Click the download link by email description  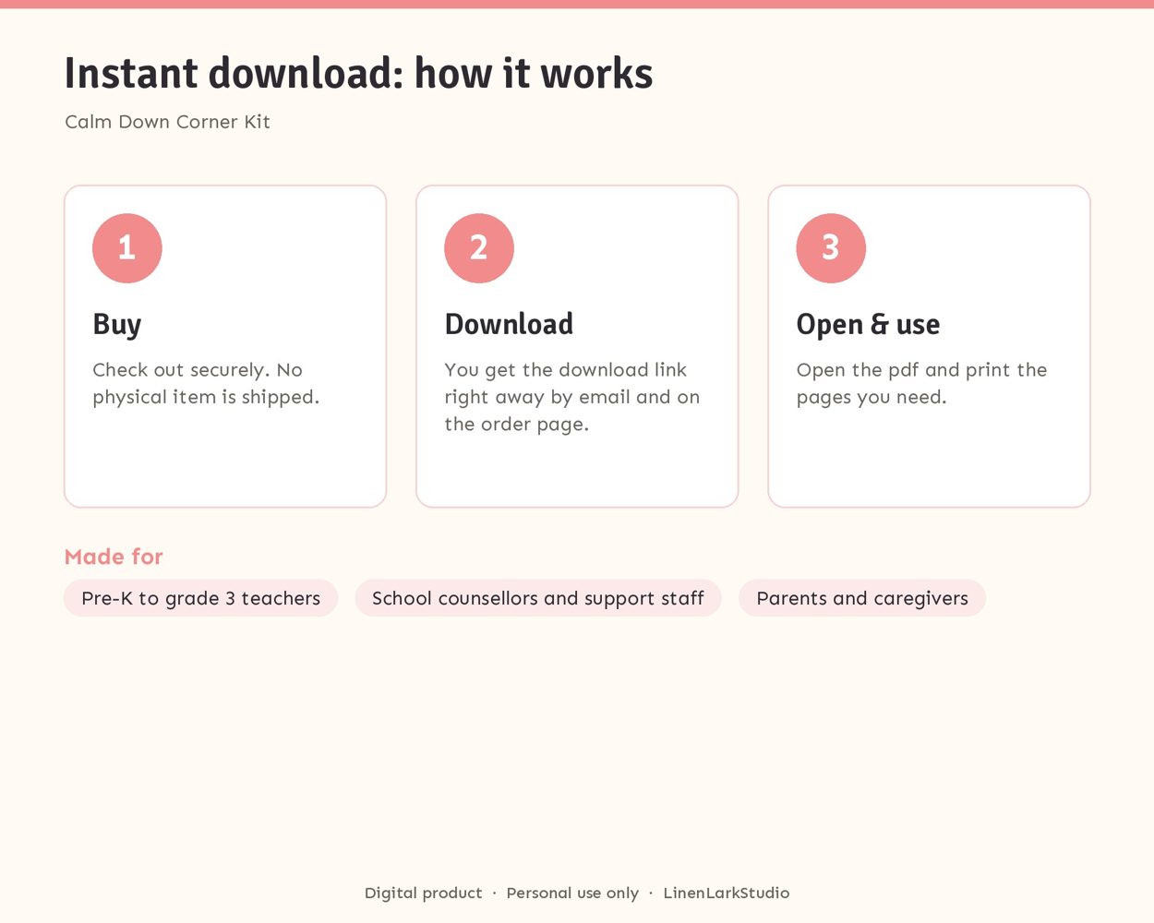572,397
